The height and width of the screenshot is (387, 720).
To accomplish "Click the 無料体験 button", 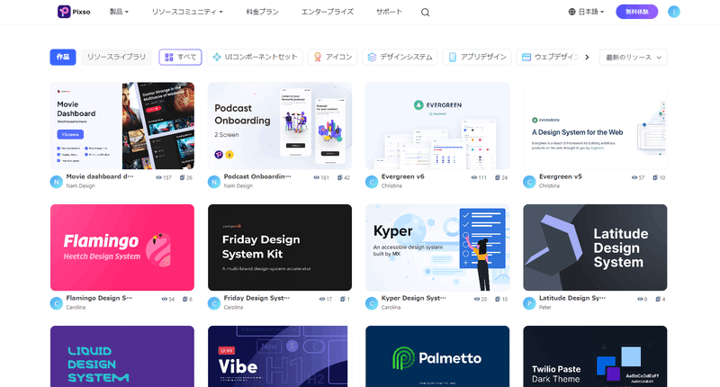I will [637, 12].
